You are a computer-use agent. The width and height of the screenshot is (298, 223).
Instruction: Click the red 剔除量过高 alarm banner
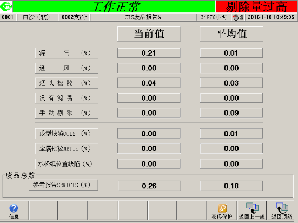256,6
